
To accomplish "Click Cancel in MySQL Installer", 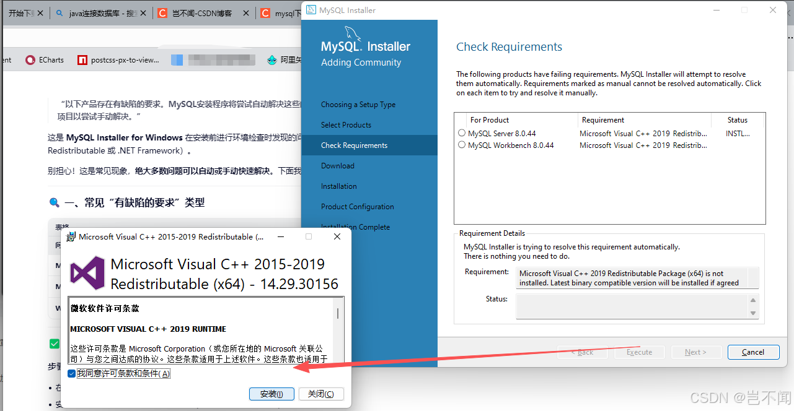I will [753, 352].
